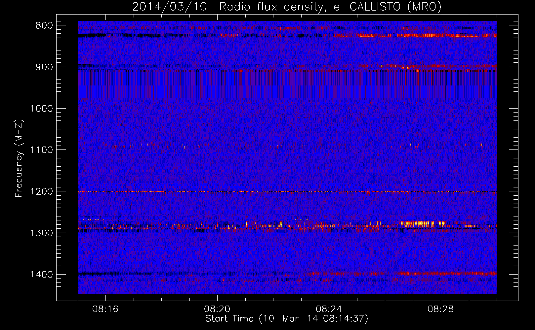Click the plot title "2014/03/10 Radio flux density, e-CALLISTO (MRO)"
This screenshot has width=535, height=330.
[287, 7]
